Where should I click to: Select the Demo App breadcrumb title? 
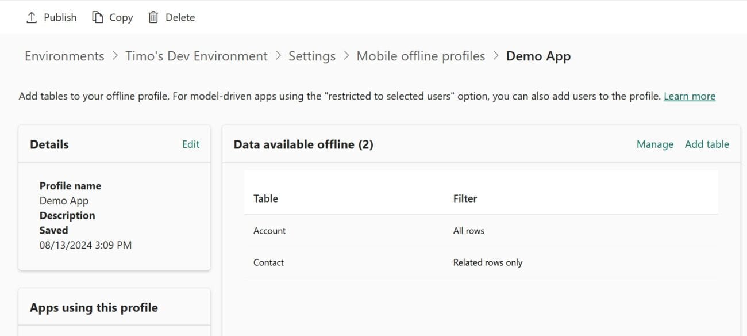tap(538, 56)
